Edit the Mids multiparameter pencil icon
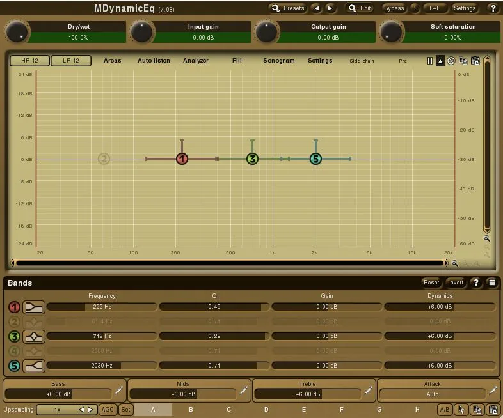Image resolution: width=503 pixels, height=418 pixels. pos(243,390)
